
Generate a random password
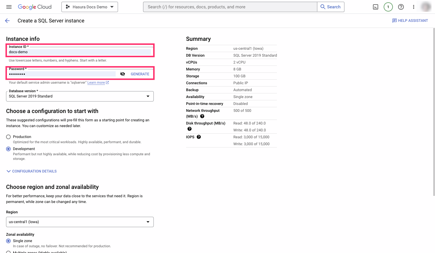click(x=140, y=74)
